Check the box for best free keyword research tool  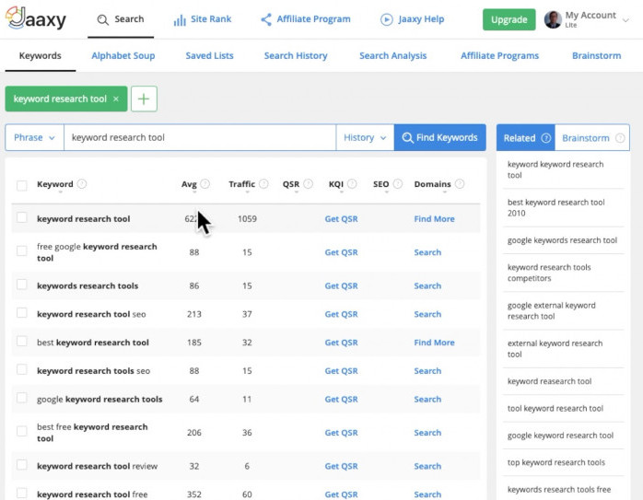(x=22, y=431)
